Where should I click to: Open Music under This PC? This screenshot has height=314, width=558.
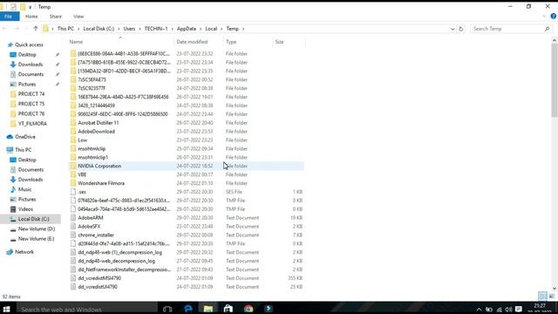(x=24, y=189)
